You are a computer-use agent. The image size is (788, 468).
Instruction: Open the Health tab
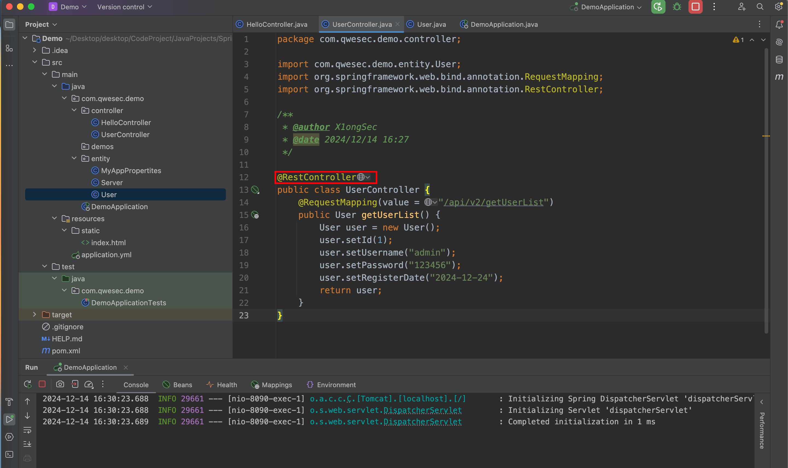[222, 385]
